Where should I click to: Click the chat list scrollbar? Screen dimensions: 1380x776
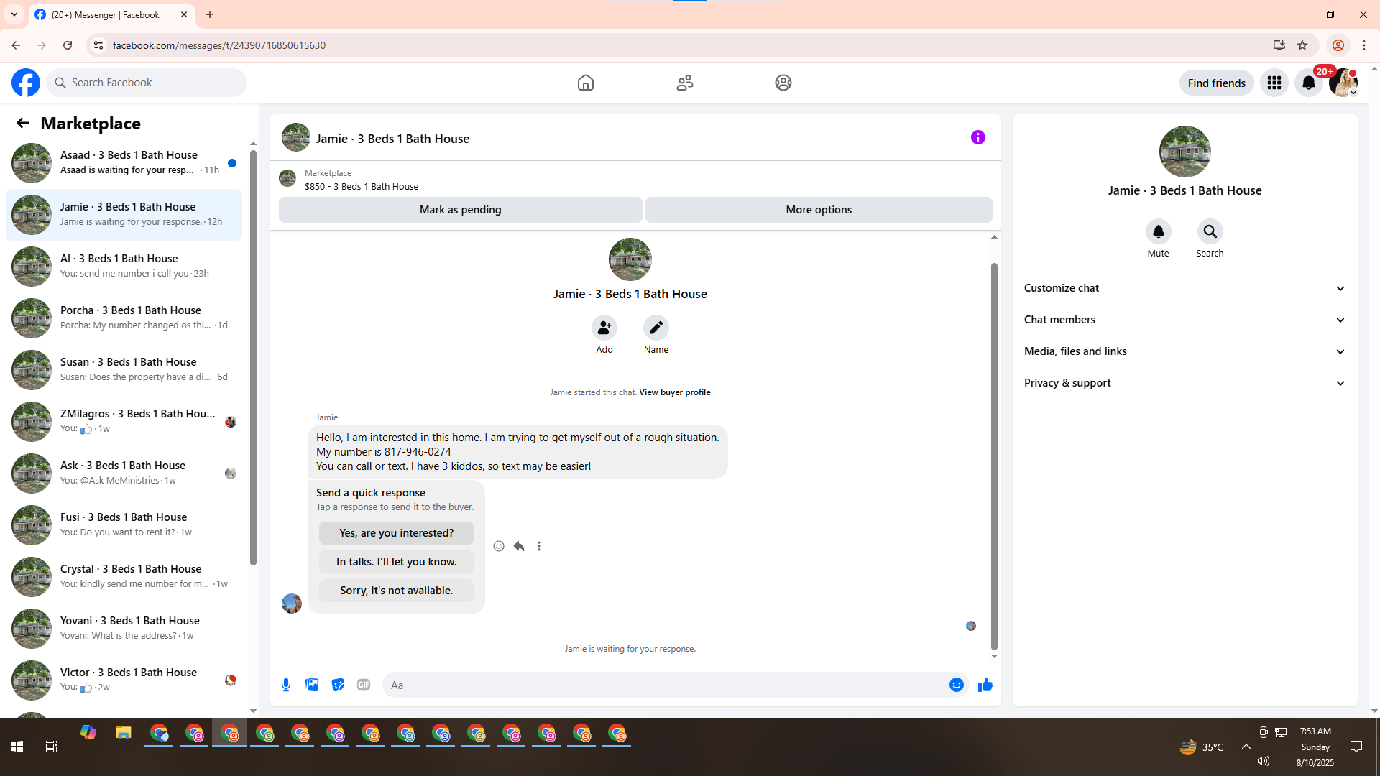pos(253,359)
